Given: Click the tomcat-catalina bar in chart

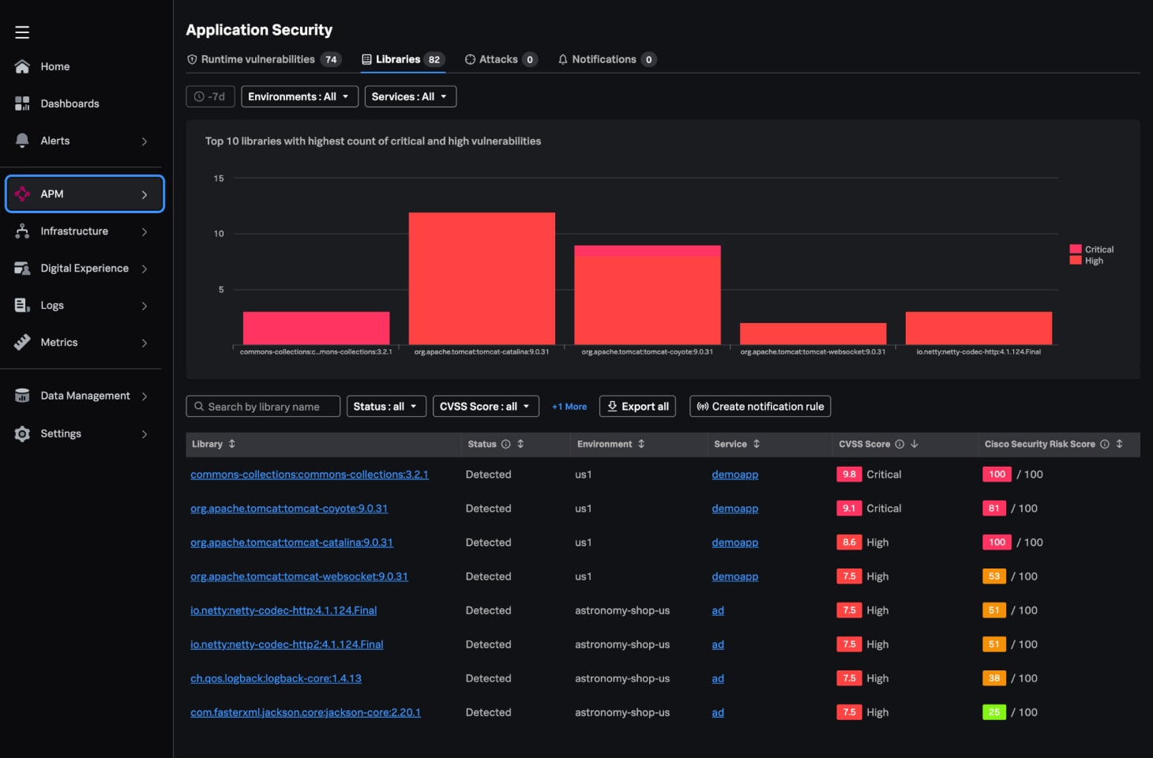Looking at the screenshot, I should (x=482, y=279).
